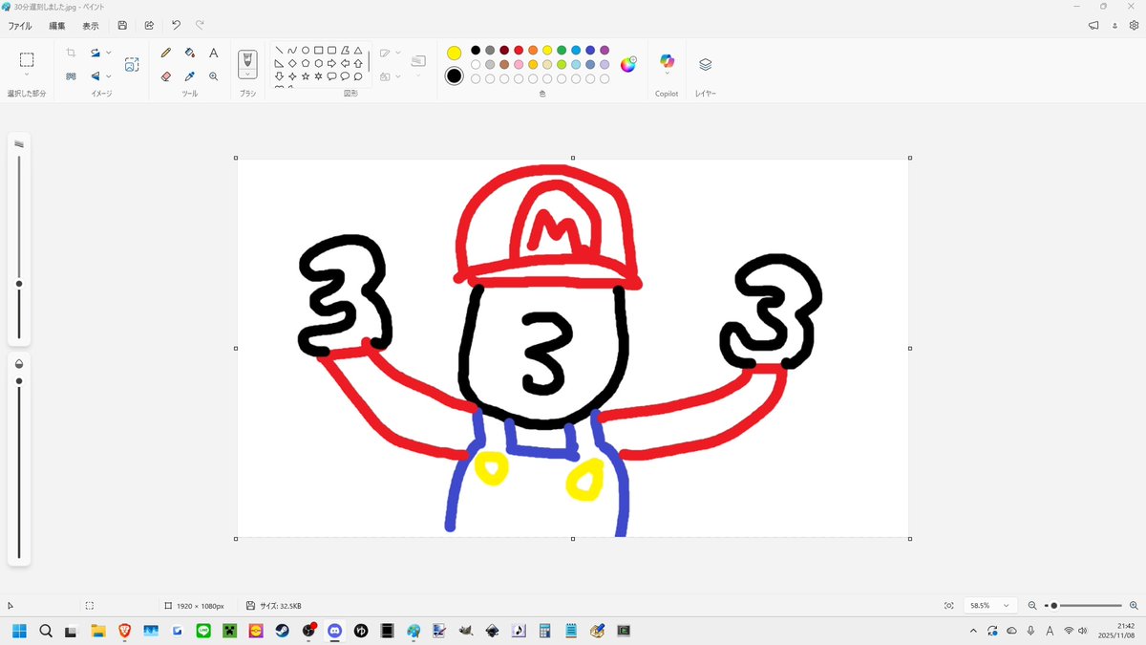Select the Pentagon shape
Image resolution: width=1146 pixels, height=645 pixels.
coord(306,63)
